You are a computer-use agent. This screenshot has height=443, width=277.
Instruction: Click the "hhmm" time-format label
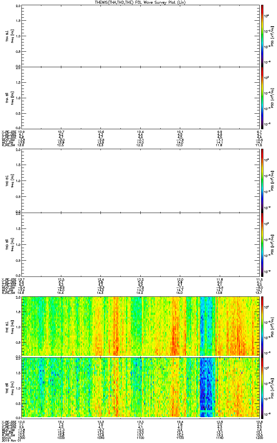tap(6, 438)
